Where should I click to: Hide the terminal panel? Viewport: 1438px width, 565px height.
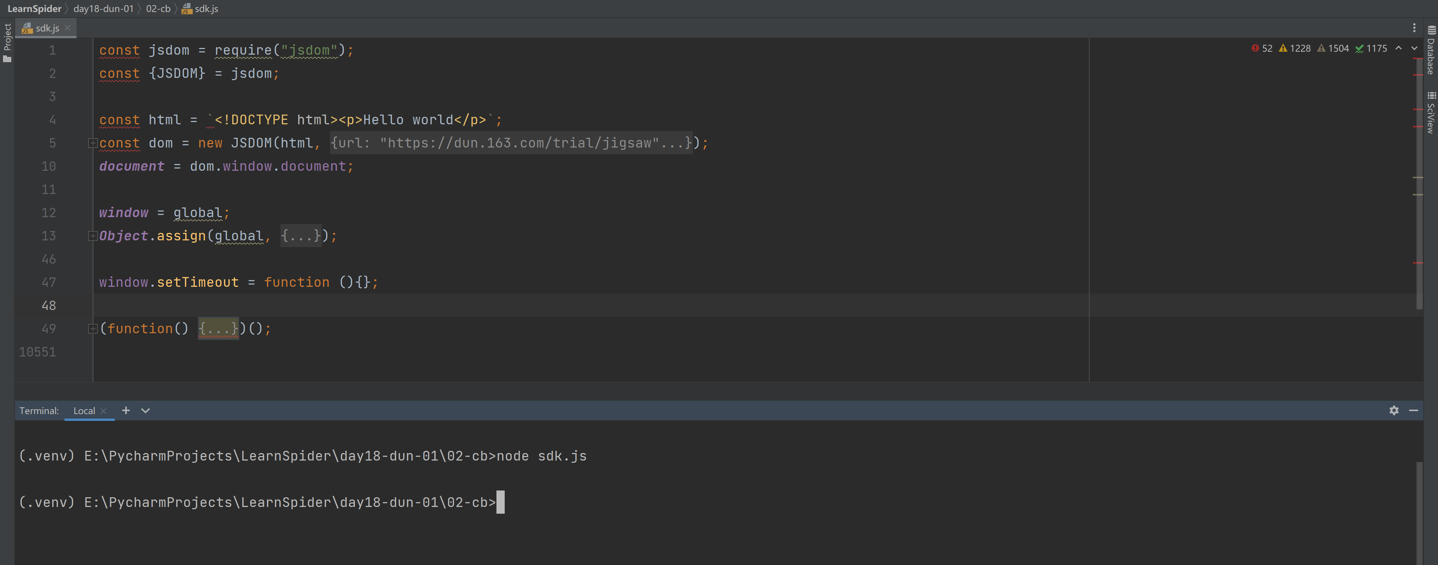[1413, 410]
